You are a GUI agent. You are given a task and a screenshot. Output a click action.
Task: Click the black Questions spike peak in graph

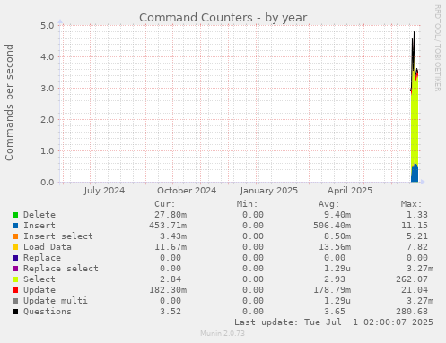pos(414,33)
